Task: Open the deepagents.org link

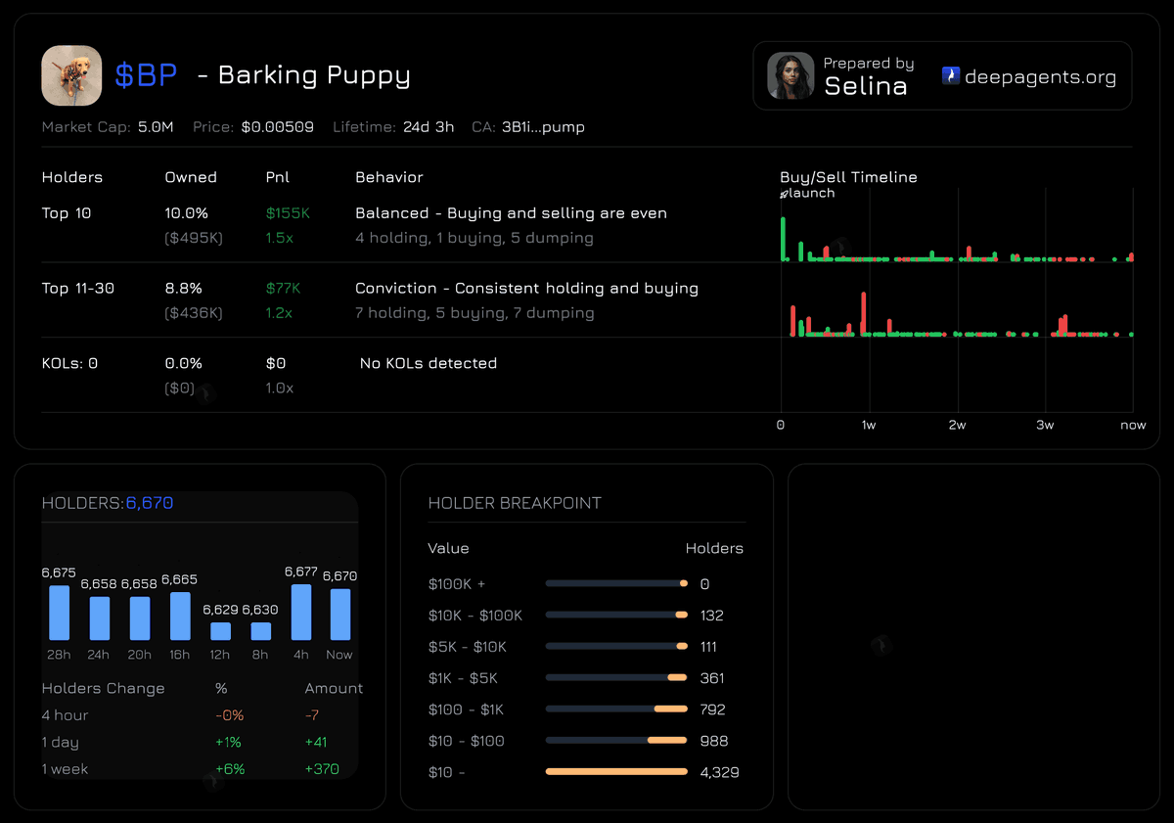Action: coord(1040,77)
